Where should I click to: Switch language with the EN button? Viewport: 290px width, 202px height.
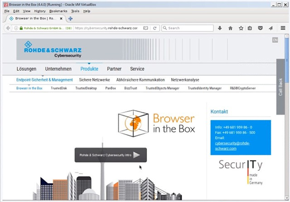(x=275, y=40)
